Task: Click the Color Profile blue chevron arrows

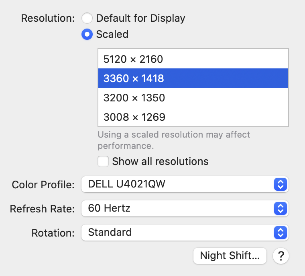Action: 281,185
